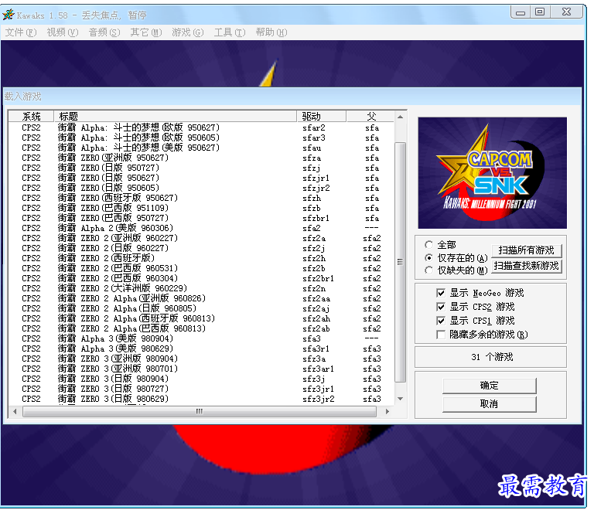
Task: Select the game row with driver sfz3a
Action: click(201, 359)
